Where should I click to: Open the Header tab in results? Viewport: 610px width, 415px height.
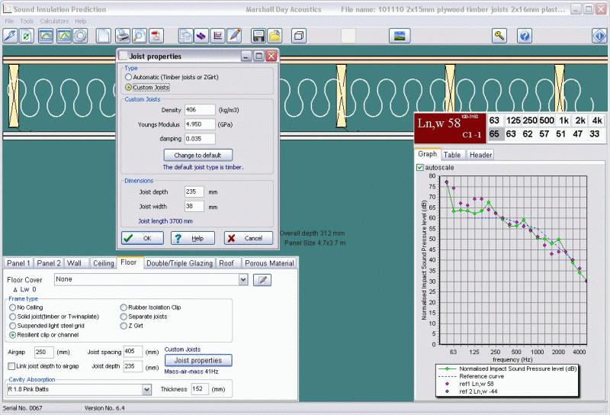point(481,155)
